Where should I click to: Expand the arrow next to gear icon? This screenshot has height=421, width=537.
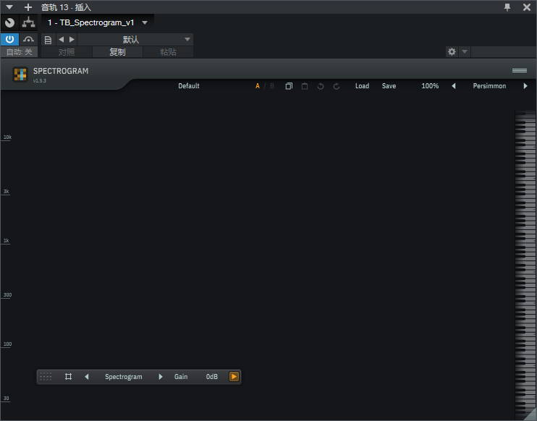pos(465,51)
